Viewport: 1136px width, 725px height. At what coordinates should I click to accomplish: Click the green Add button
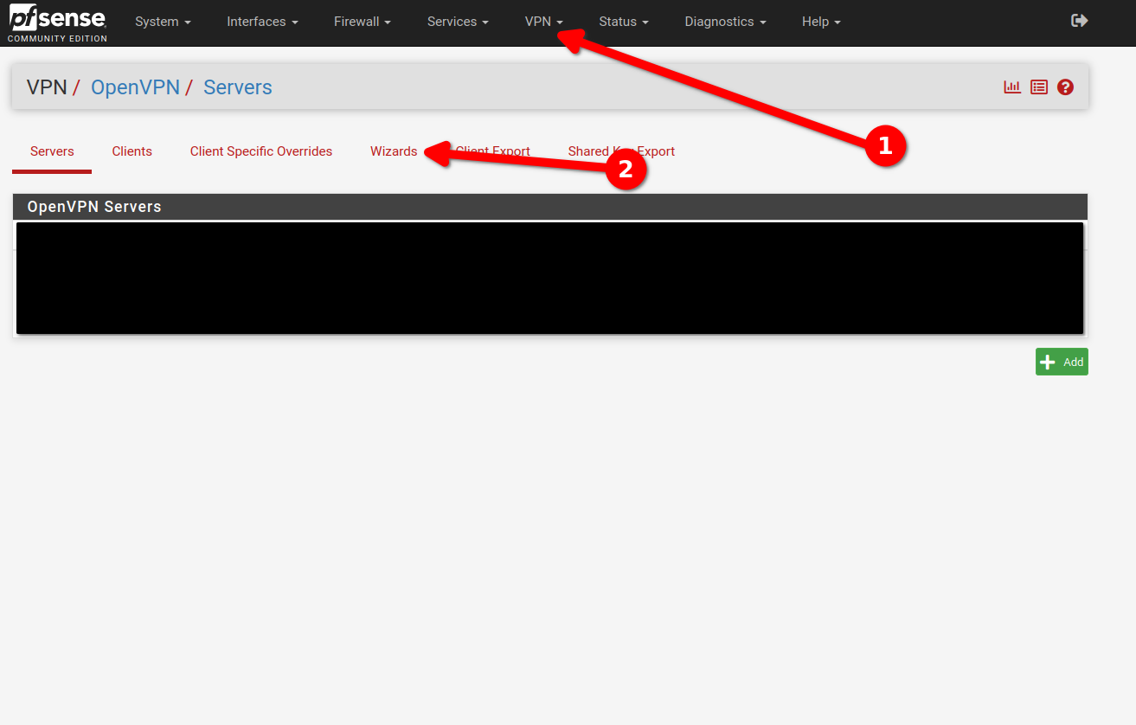1062,362
